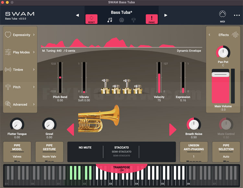This screenshot has width=243, height=188.
Task: Click the Mute Control knob
Action: [226, 124]
